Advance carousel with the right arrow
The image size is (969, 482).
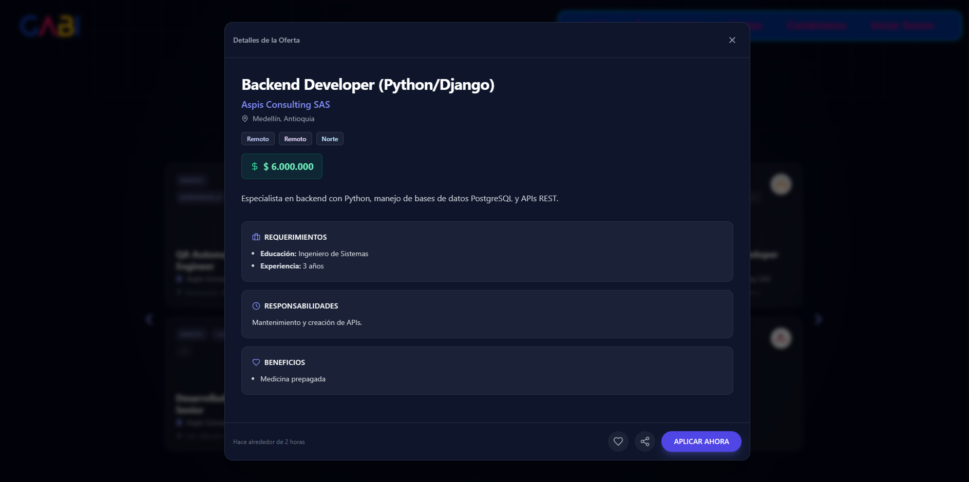click(818, 319)
